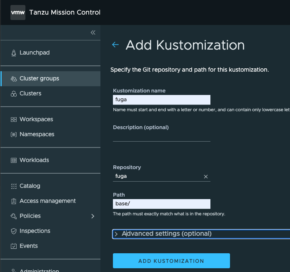The width and height of the screenshot is (290, 272).
Task: Click the Clusters icon
Action: [x=14, y=94]
